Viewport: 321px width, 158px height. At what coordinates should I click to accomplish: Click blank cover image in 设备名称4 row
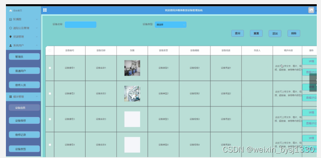tap(132, 145)
